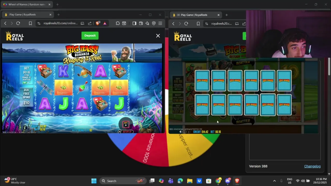This screenshot has height=186, width=331.
Task: Close the left game overlay with X
Action: (x=158, y=36)
